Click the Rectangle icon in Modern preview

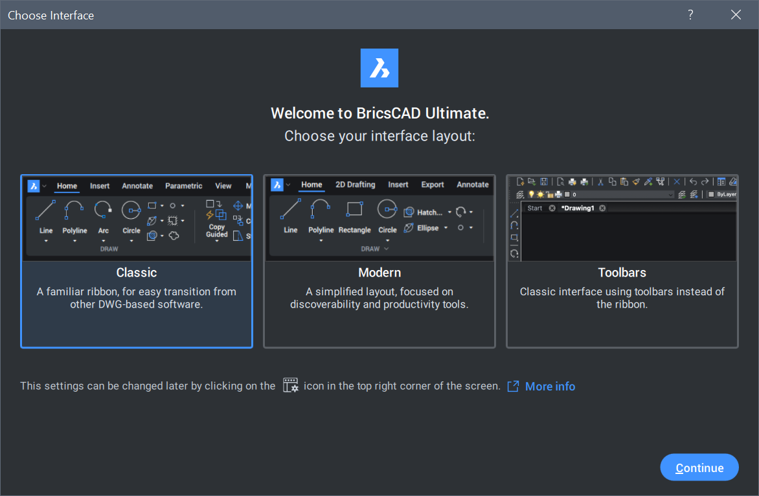click(354, 209)
